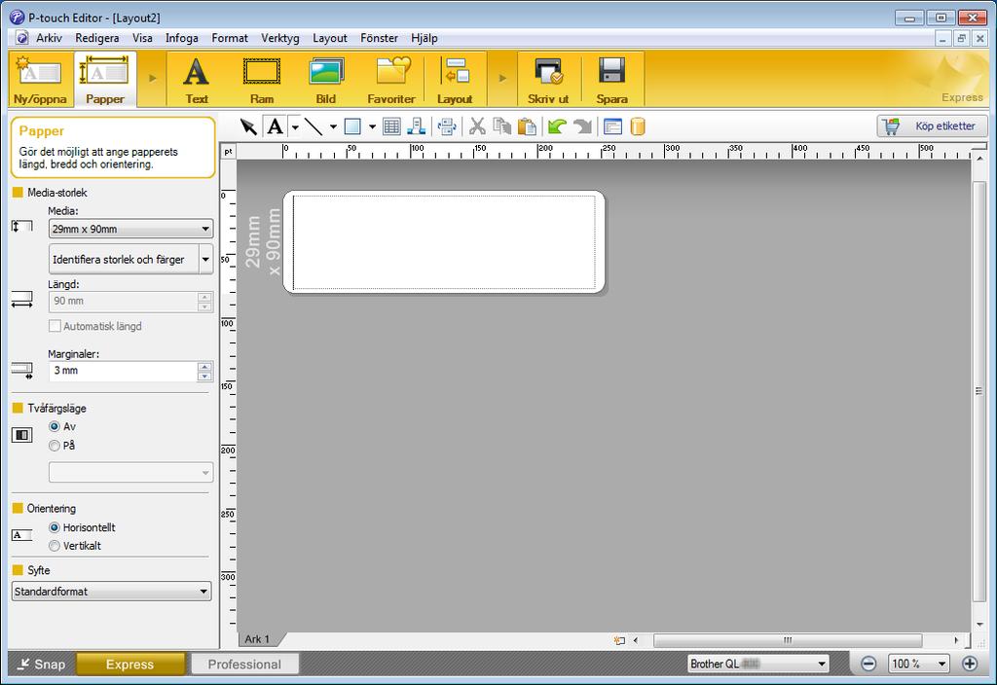Click the database cylinder icon
997x685 pixels.
pyautogui.click(x=638, y=126)
